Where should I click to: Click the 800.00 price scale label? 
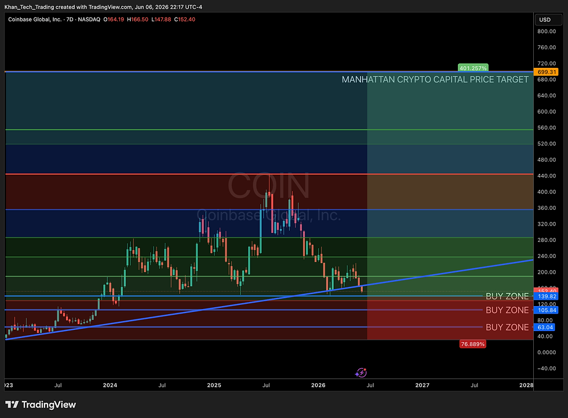pos(547,31)
